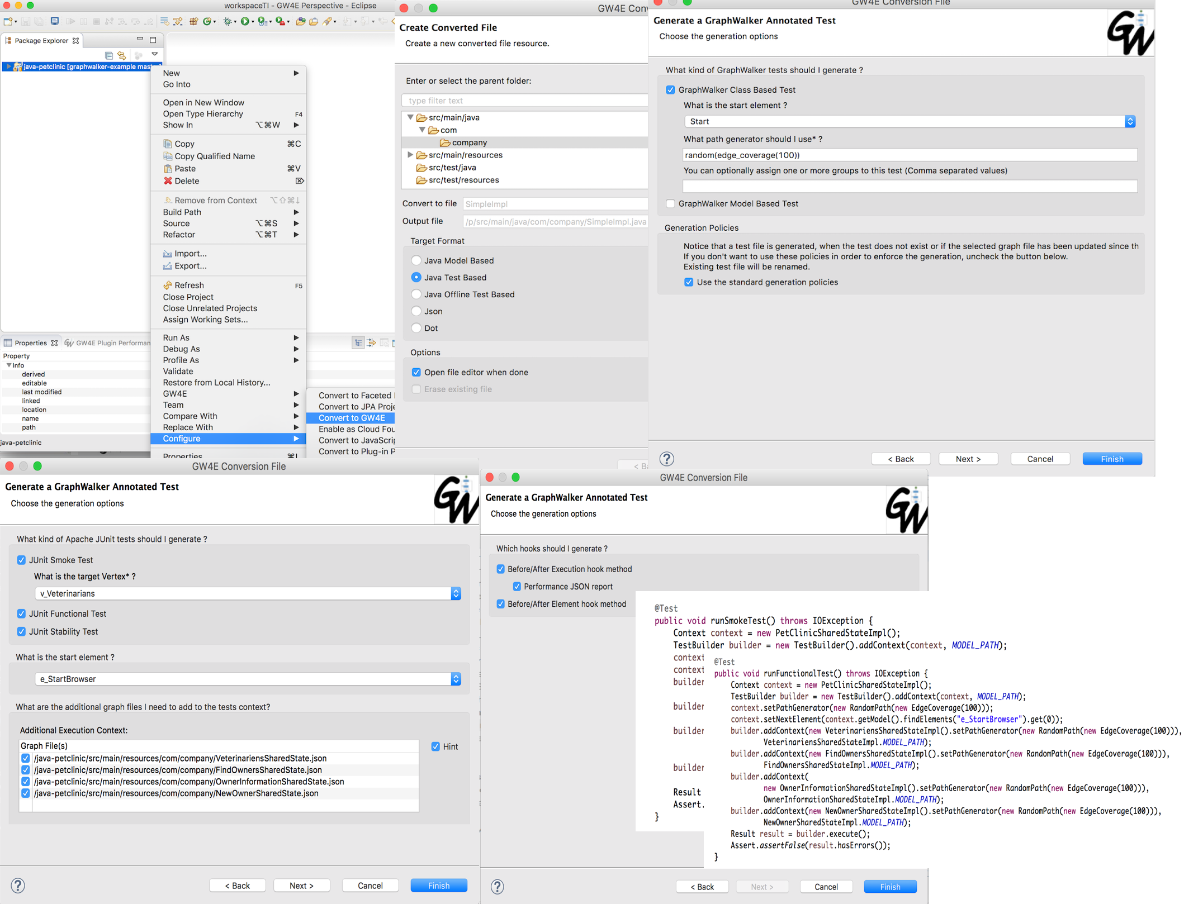This screenshot has width=1184, height=904.
Task: Uncheck JUnit Functional Test
Action: (x=21, y=613)
